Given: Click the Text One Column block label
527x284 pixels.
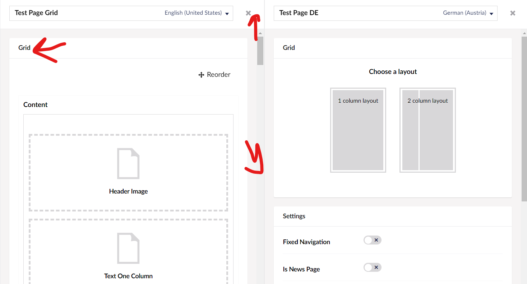Looking at the screenshot, I should click(128, 276).
